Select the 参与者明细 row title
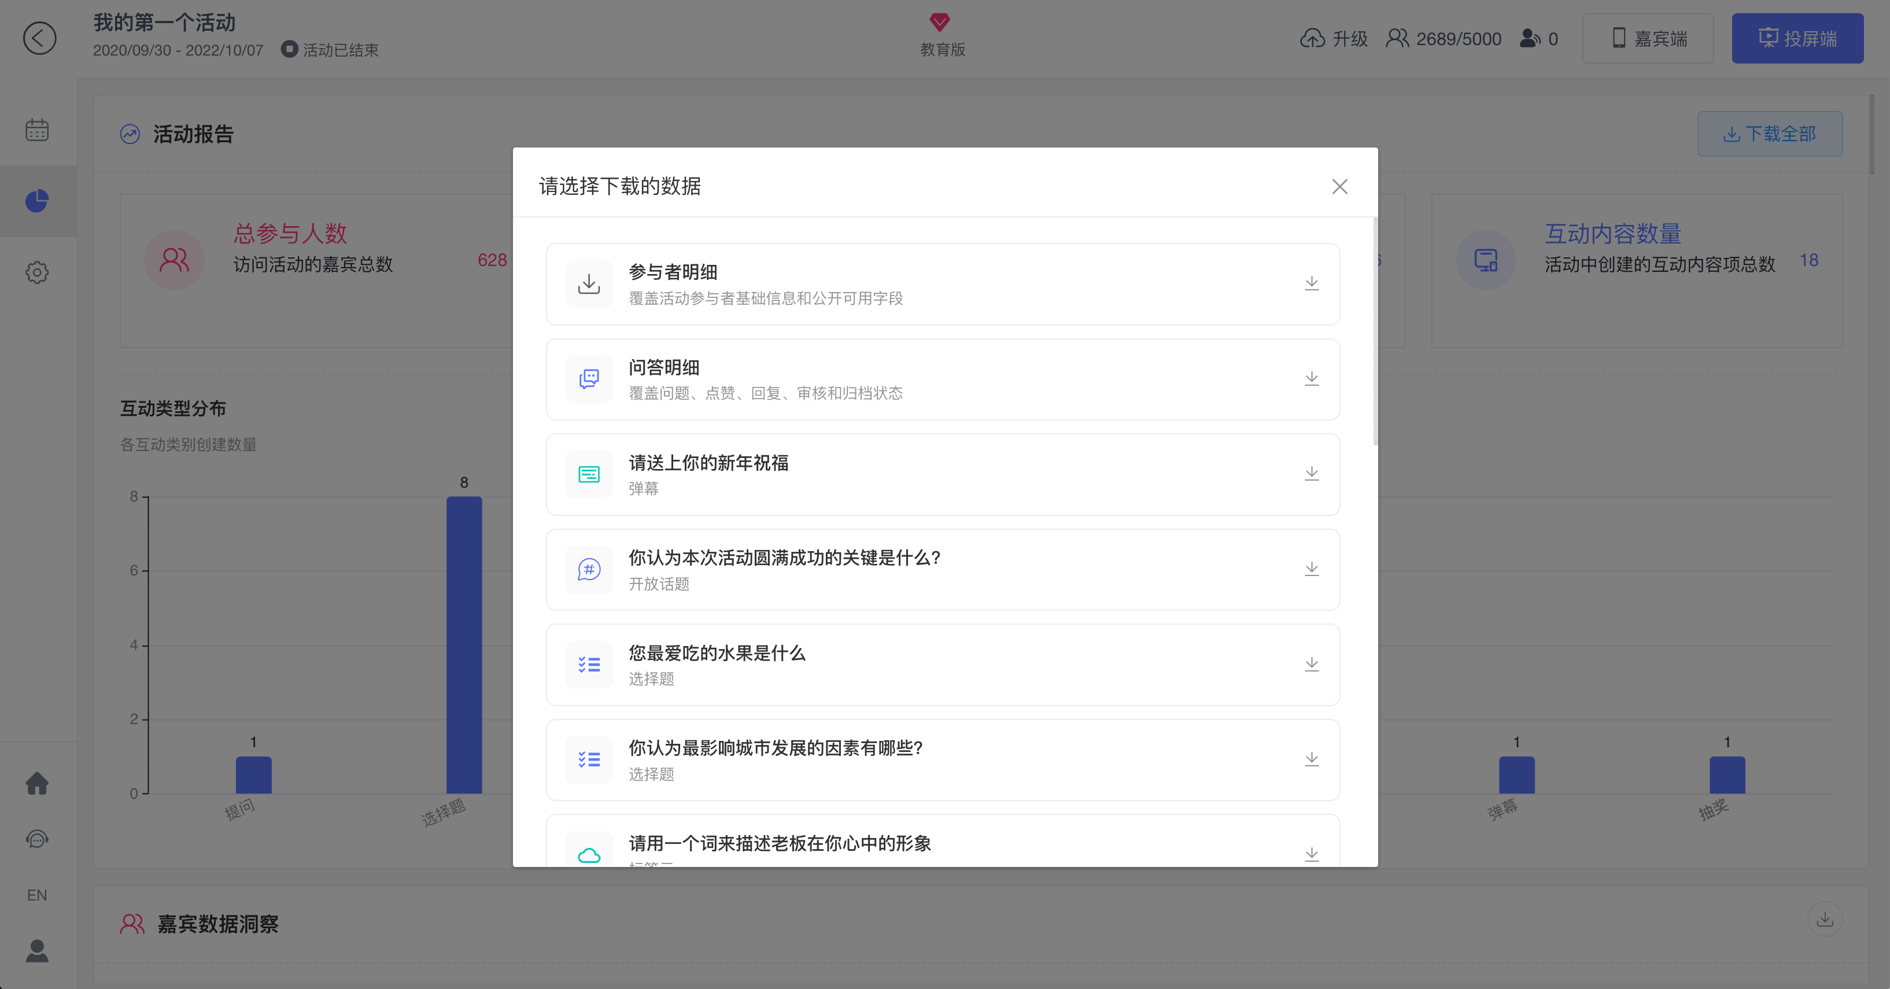Image resolution: width=1890 pixels, height=989 pixels. pos(673,272)
